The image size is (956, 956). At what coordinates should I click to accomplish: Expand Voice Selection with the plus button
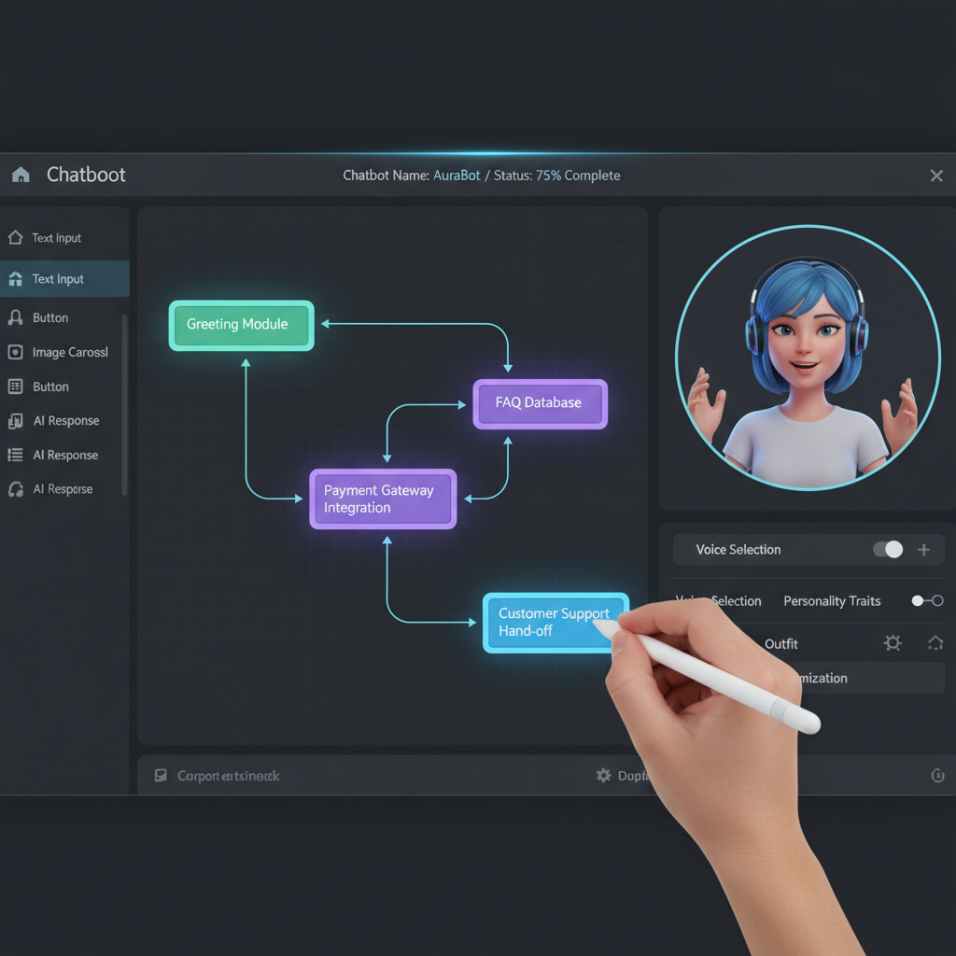pos(923,550)
